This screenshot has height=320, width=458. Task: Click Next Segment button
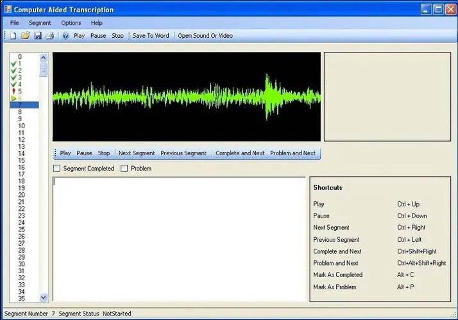click(137, 153)
